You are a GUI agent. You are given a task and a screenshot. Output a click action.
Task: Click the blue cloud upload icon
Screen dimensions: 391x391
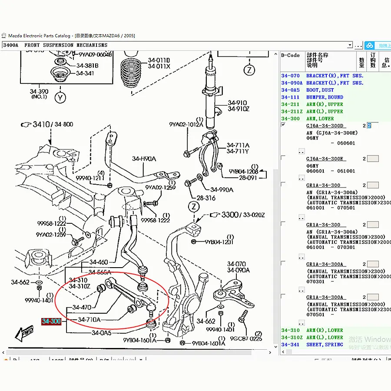pyautogui.click(x=369, y=45)
